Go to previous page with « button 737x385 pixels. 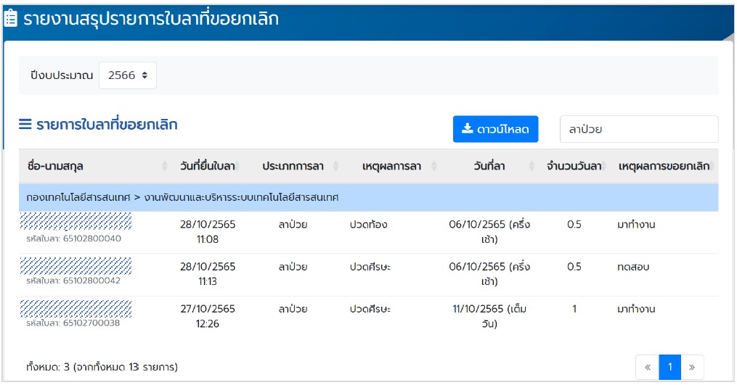point(647,368)
